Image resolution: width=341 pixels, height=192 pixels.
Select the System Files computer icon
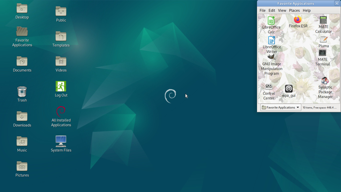61,141
